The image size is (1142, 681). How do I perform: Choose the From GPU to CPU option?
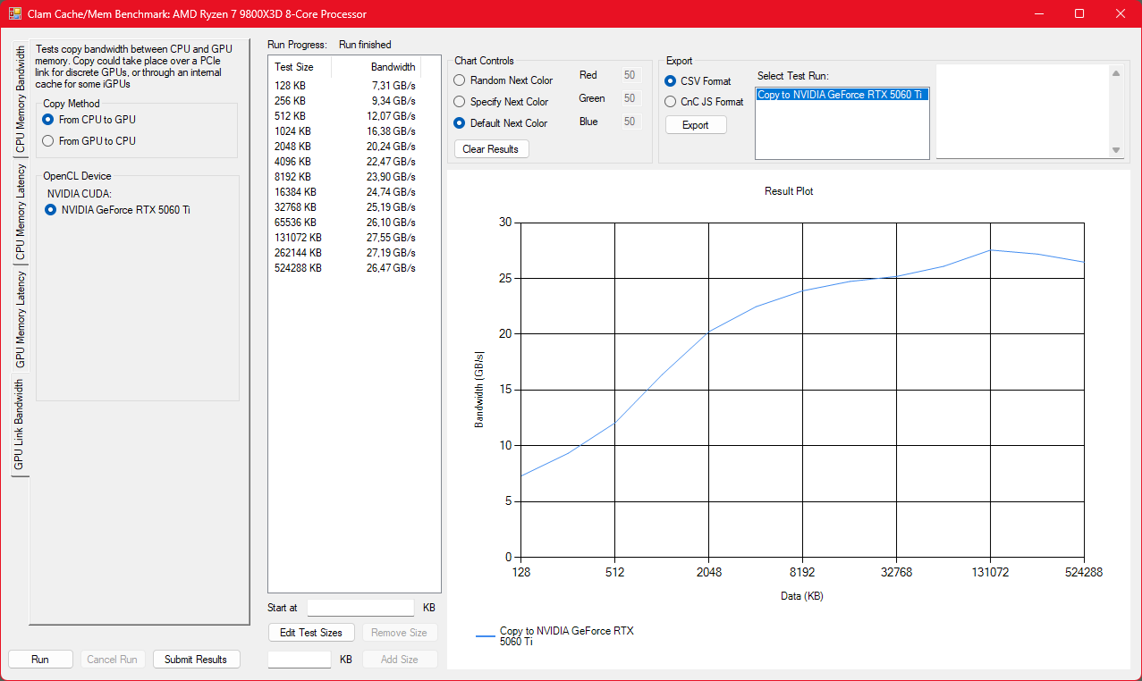click(x=89, y=141)
